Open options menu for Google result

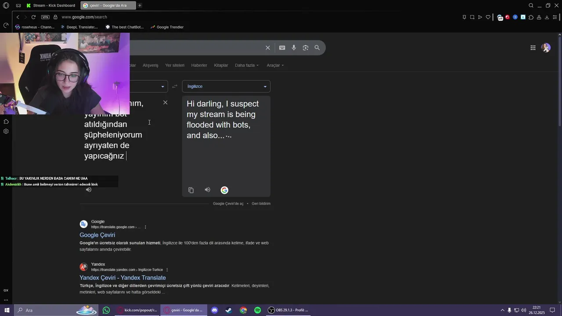145,227
